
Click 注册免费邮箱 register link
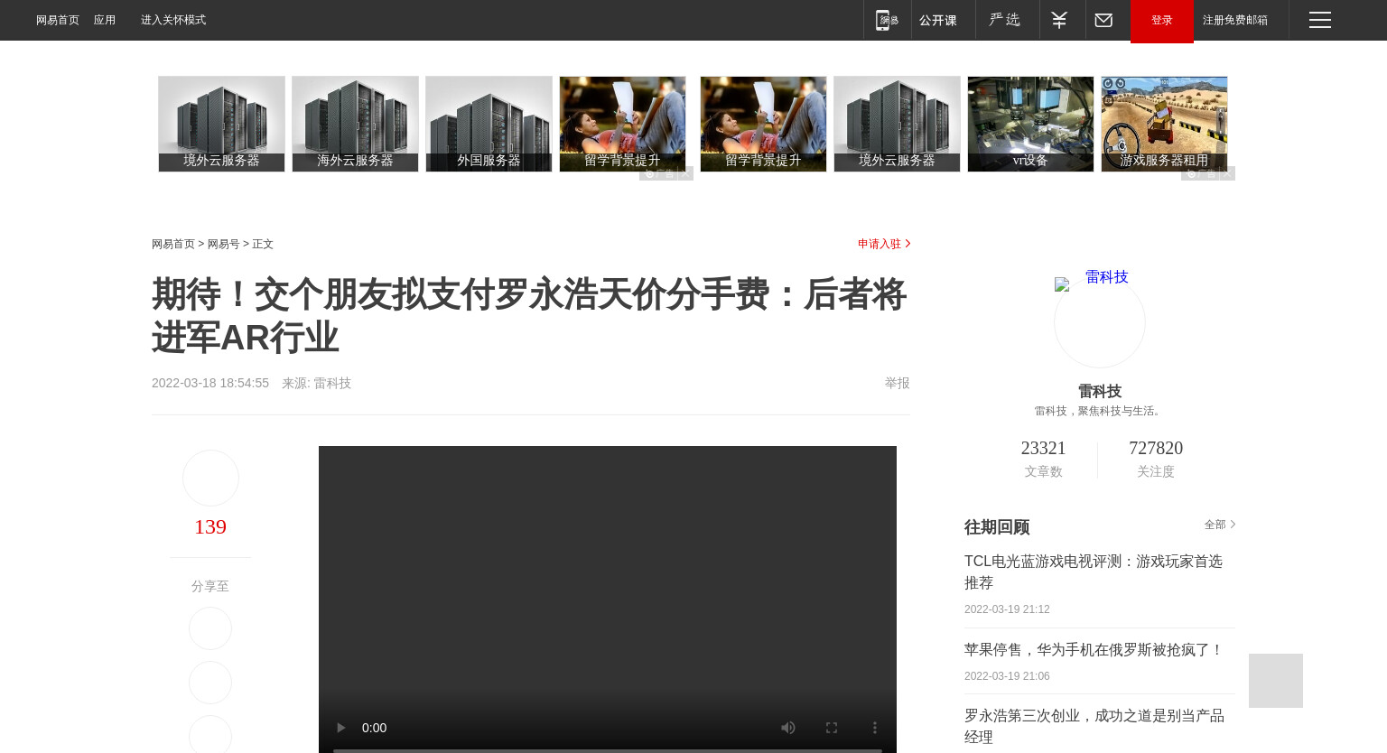(x=1234, y=20)
